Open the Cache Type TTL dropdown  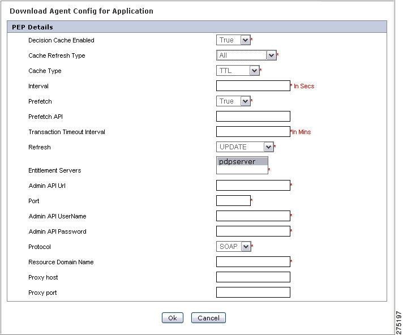[x=238, y=71]
